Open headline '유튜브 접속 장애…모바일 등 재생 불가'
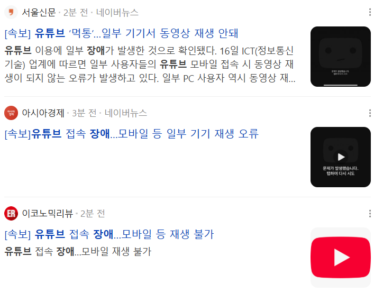The width and height of the screenshot is (374, 293). click(110, 234)
